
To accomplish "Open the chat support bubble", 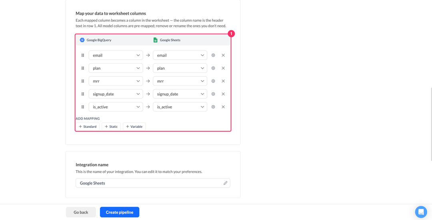I will (421, 212).
